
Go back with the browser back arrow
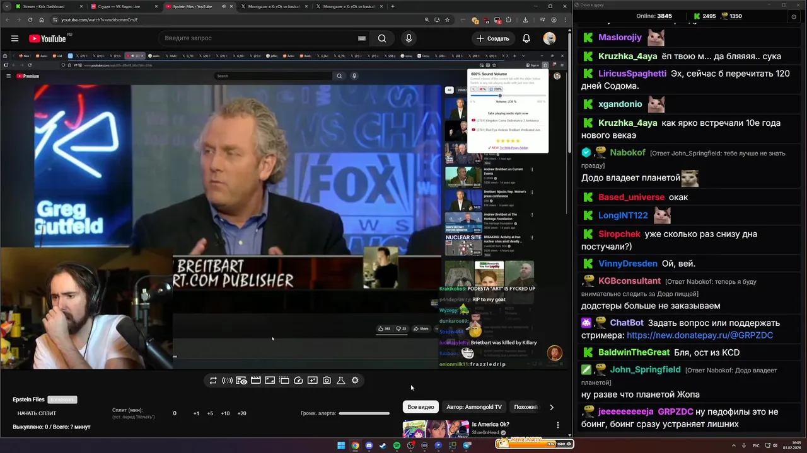[8, 20]
